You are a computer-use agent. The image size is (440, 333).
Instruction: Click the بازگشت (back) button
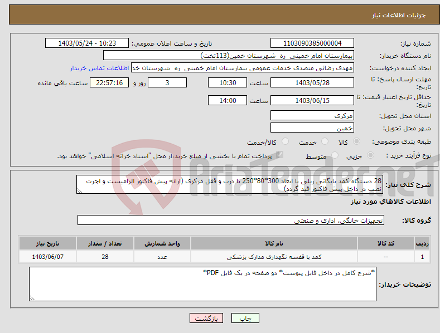click(x=206, y=318)
